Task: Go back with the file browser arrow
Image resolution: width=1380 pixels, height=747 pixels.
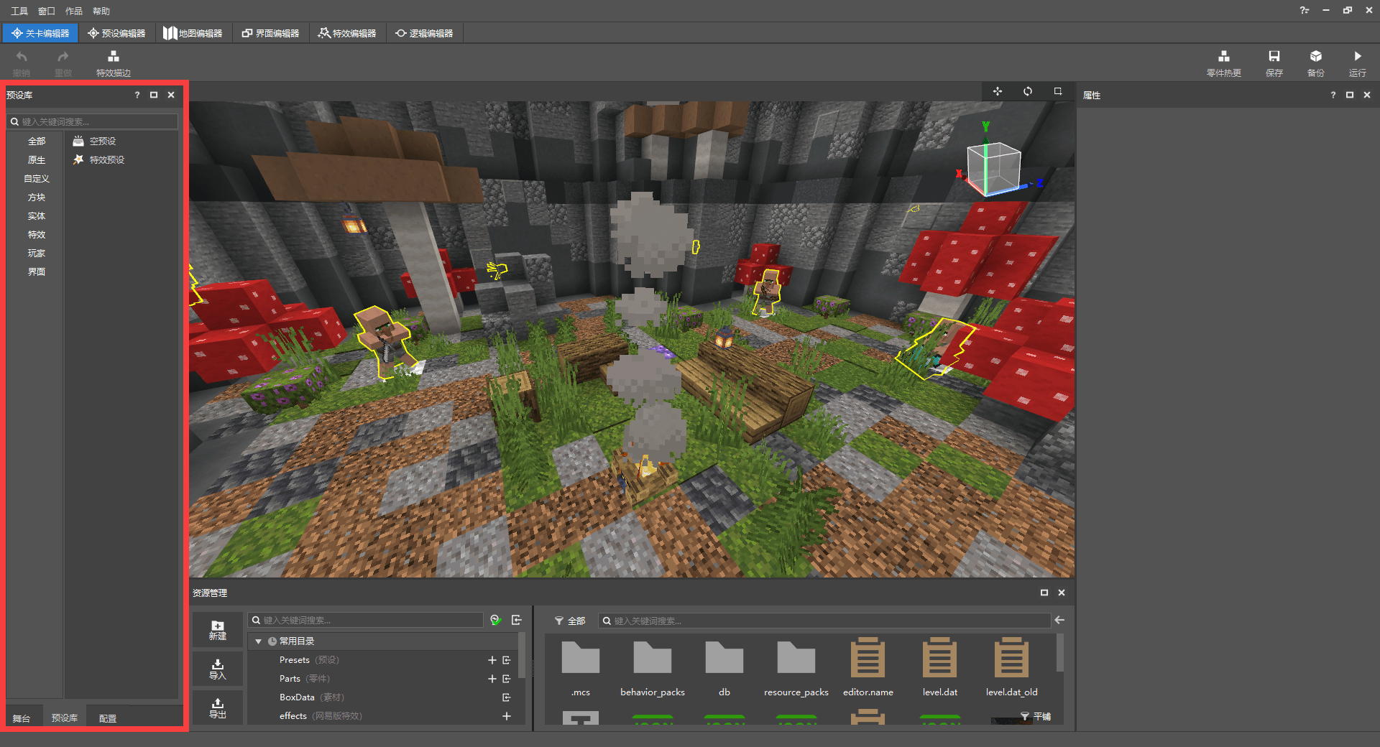Action: [1059, 620]
